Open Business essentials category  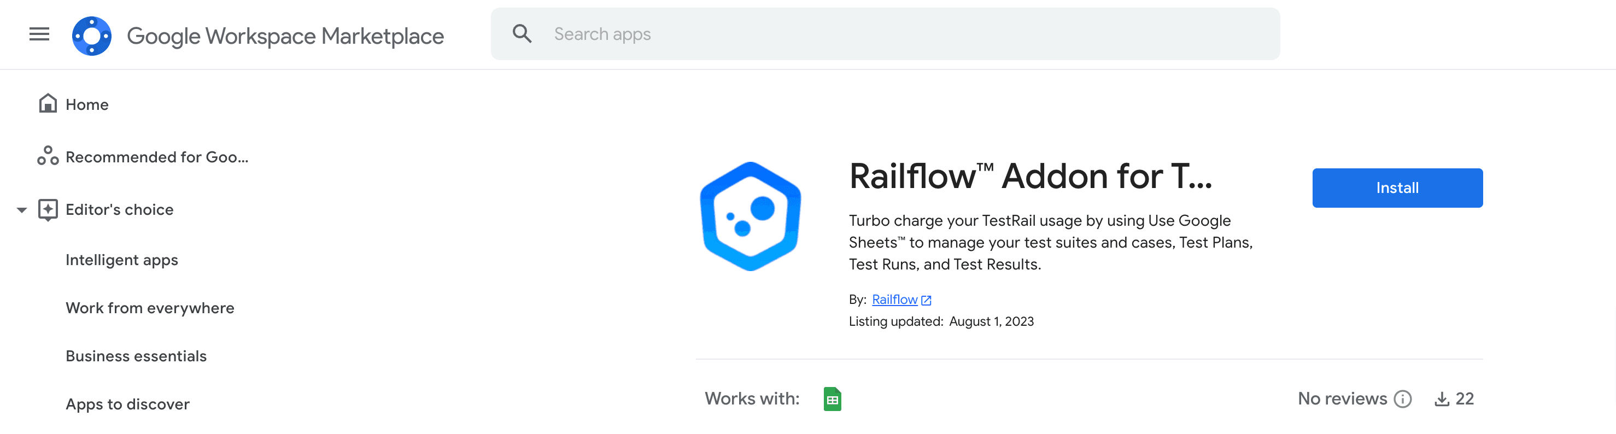pyautogui.click(x=136, y=356)
